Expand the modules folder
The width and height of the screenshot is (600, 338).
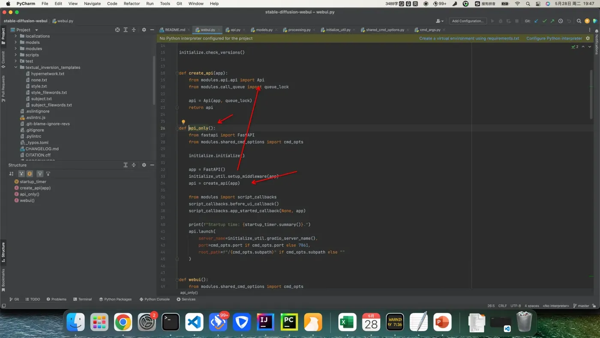(16, 48)
